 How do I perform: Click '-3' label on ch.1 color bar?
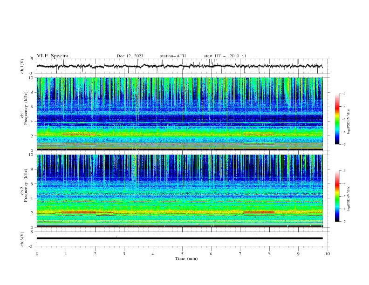tap(343, 94)
